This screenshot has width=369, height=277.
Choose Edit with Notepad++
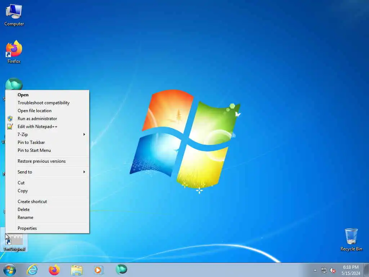pos(47,127)
